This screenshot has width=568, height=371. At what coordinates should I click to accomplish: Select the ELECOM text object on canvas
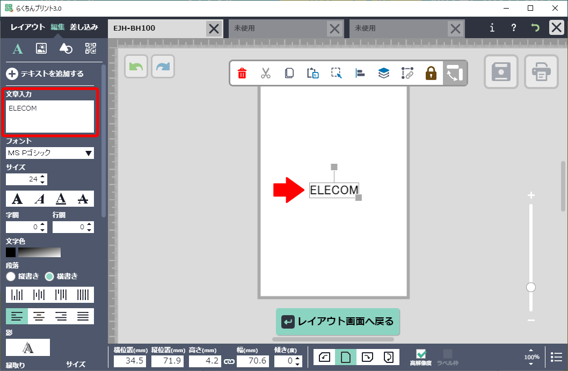point(334,190)
